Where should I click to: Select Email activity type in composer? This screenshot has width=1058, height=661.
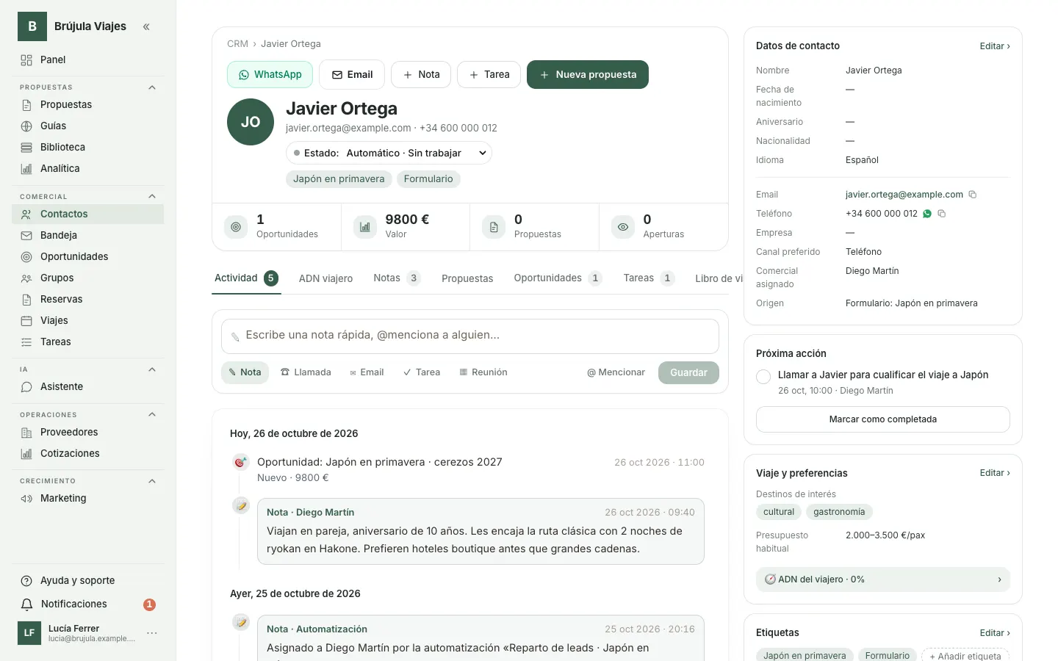[367, 372]
